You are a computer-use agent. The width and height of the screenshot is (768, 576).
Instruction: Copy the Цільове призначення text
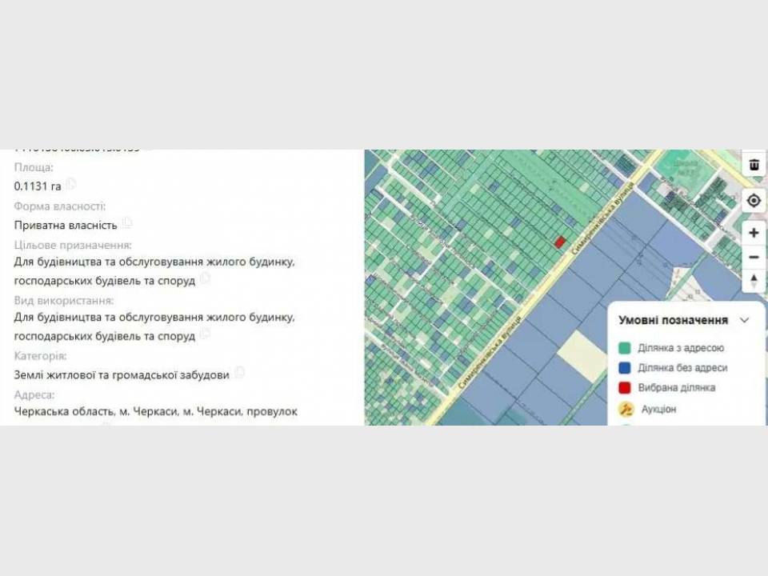point(206,279)
